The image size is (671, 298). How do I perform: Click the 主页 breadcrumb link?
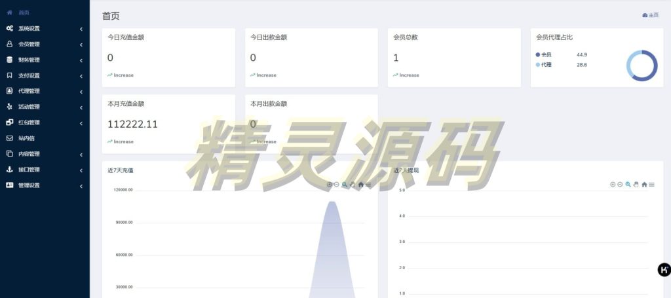pos(651,15)
